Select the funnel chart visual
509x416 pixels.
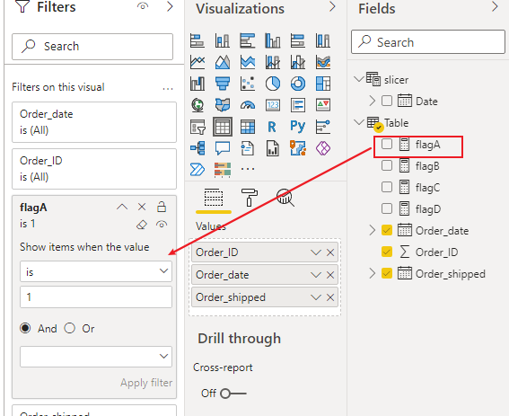coord(223,84)
